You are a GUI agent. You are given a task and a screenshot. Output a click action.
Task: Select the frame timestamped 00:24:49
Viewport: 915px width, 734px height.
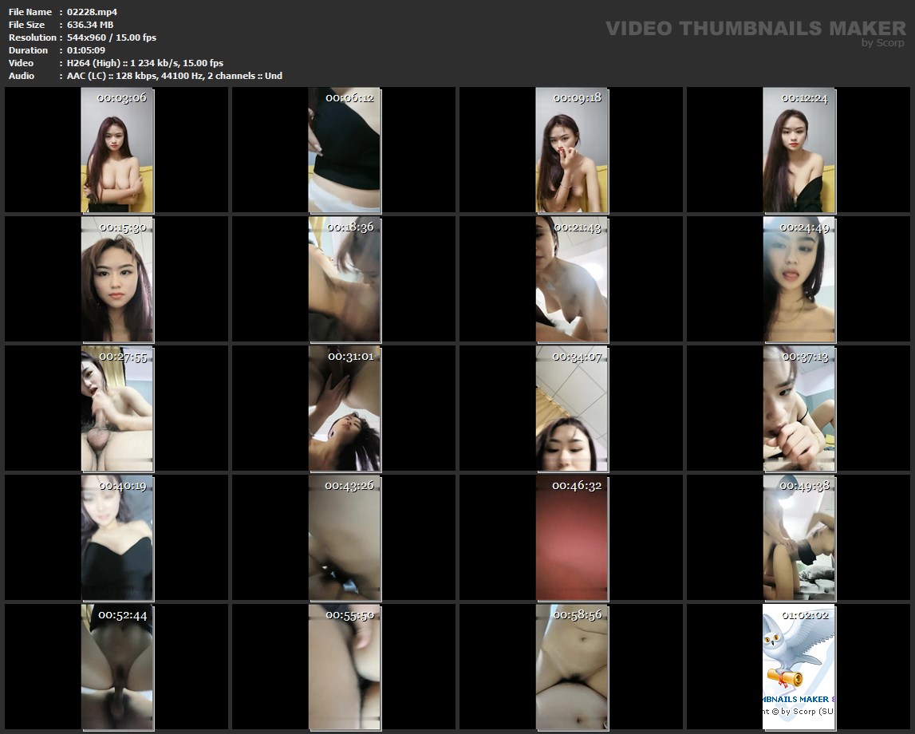coord(799,279)
